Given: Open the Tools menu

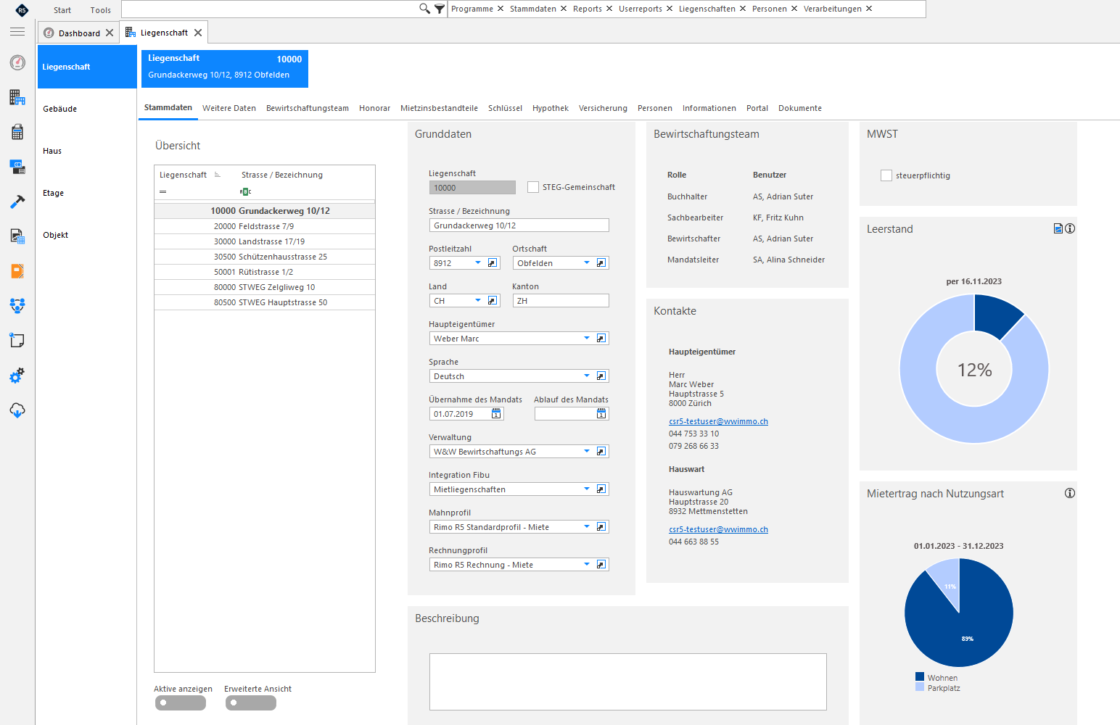Looking at the screenshot, I should pos(101,10).
